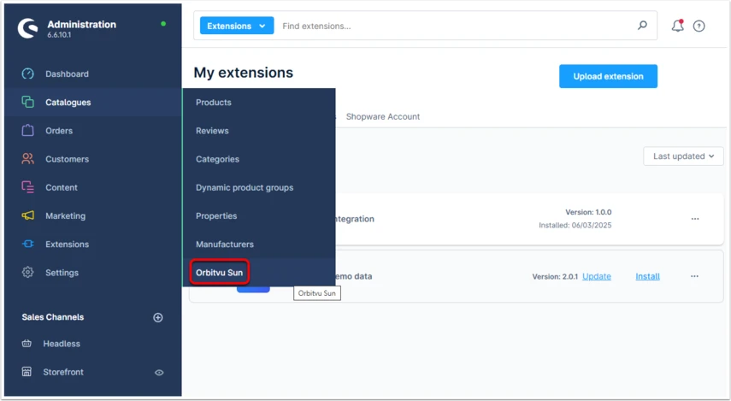The width and height of the screenshot is (731, 401).
Task: Open the notifications bell icon
Action: click(677, 27)
